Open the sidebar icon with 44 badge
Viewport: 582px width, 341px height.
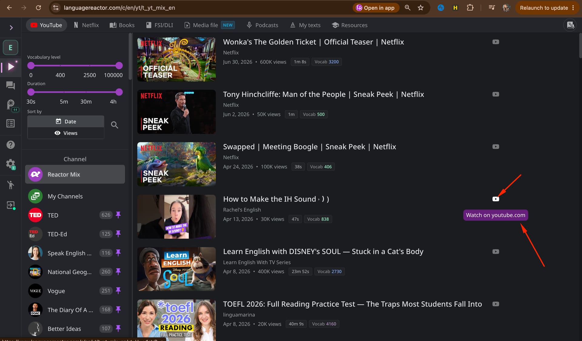(x=11, y=105)
